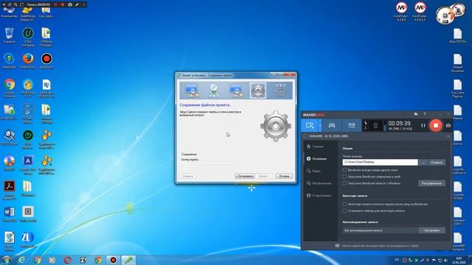Screen dimensions: 472x265
Task: Open Firefox desktop shortcut
Action: click(x=28, y=60)
